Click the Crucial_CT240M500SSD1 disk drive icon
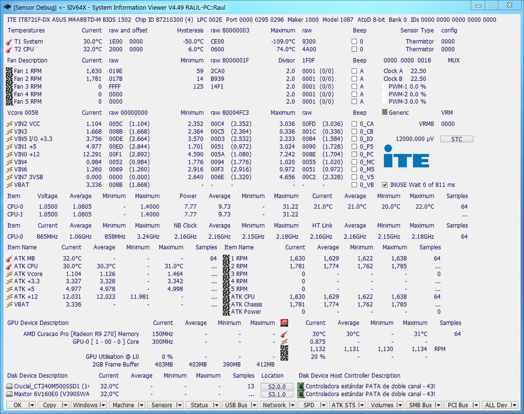This screenshot has width=524, height=414. (9, 386)
